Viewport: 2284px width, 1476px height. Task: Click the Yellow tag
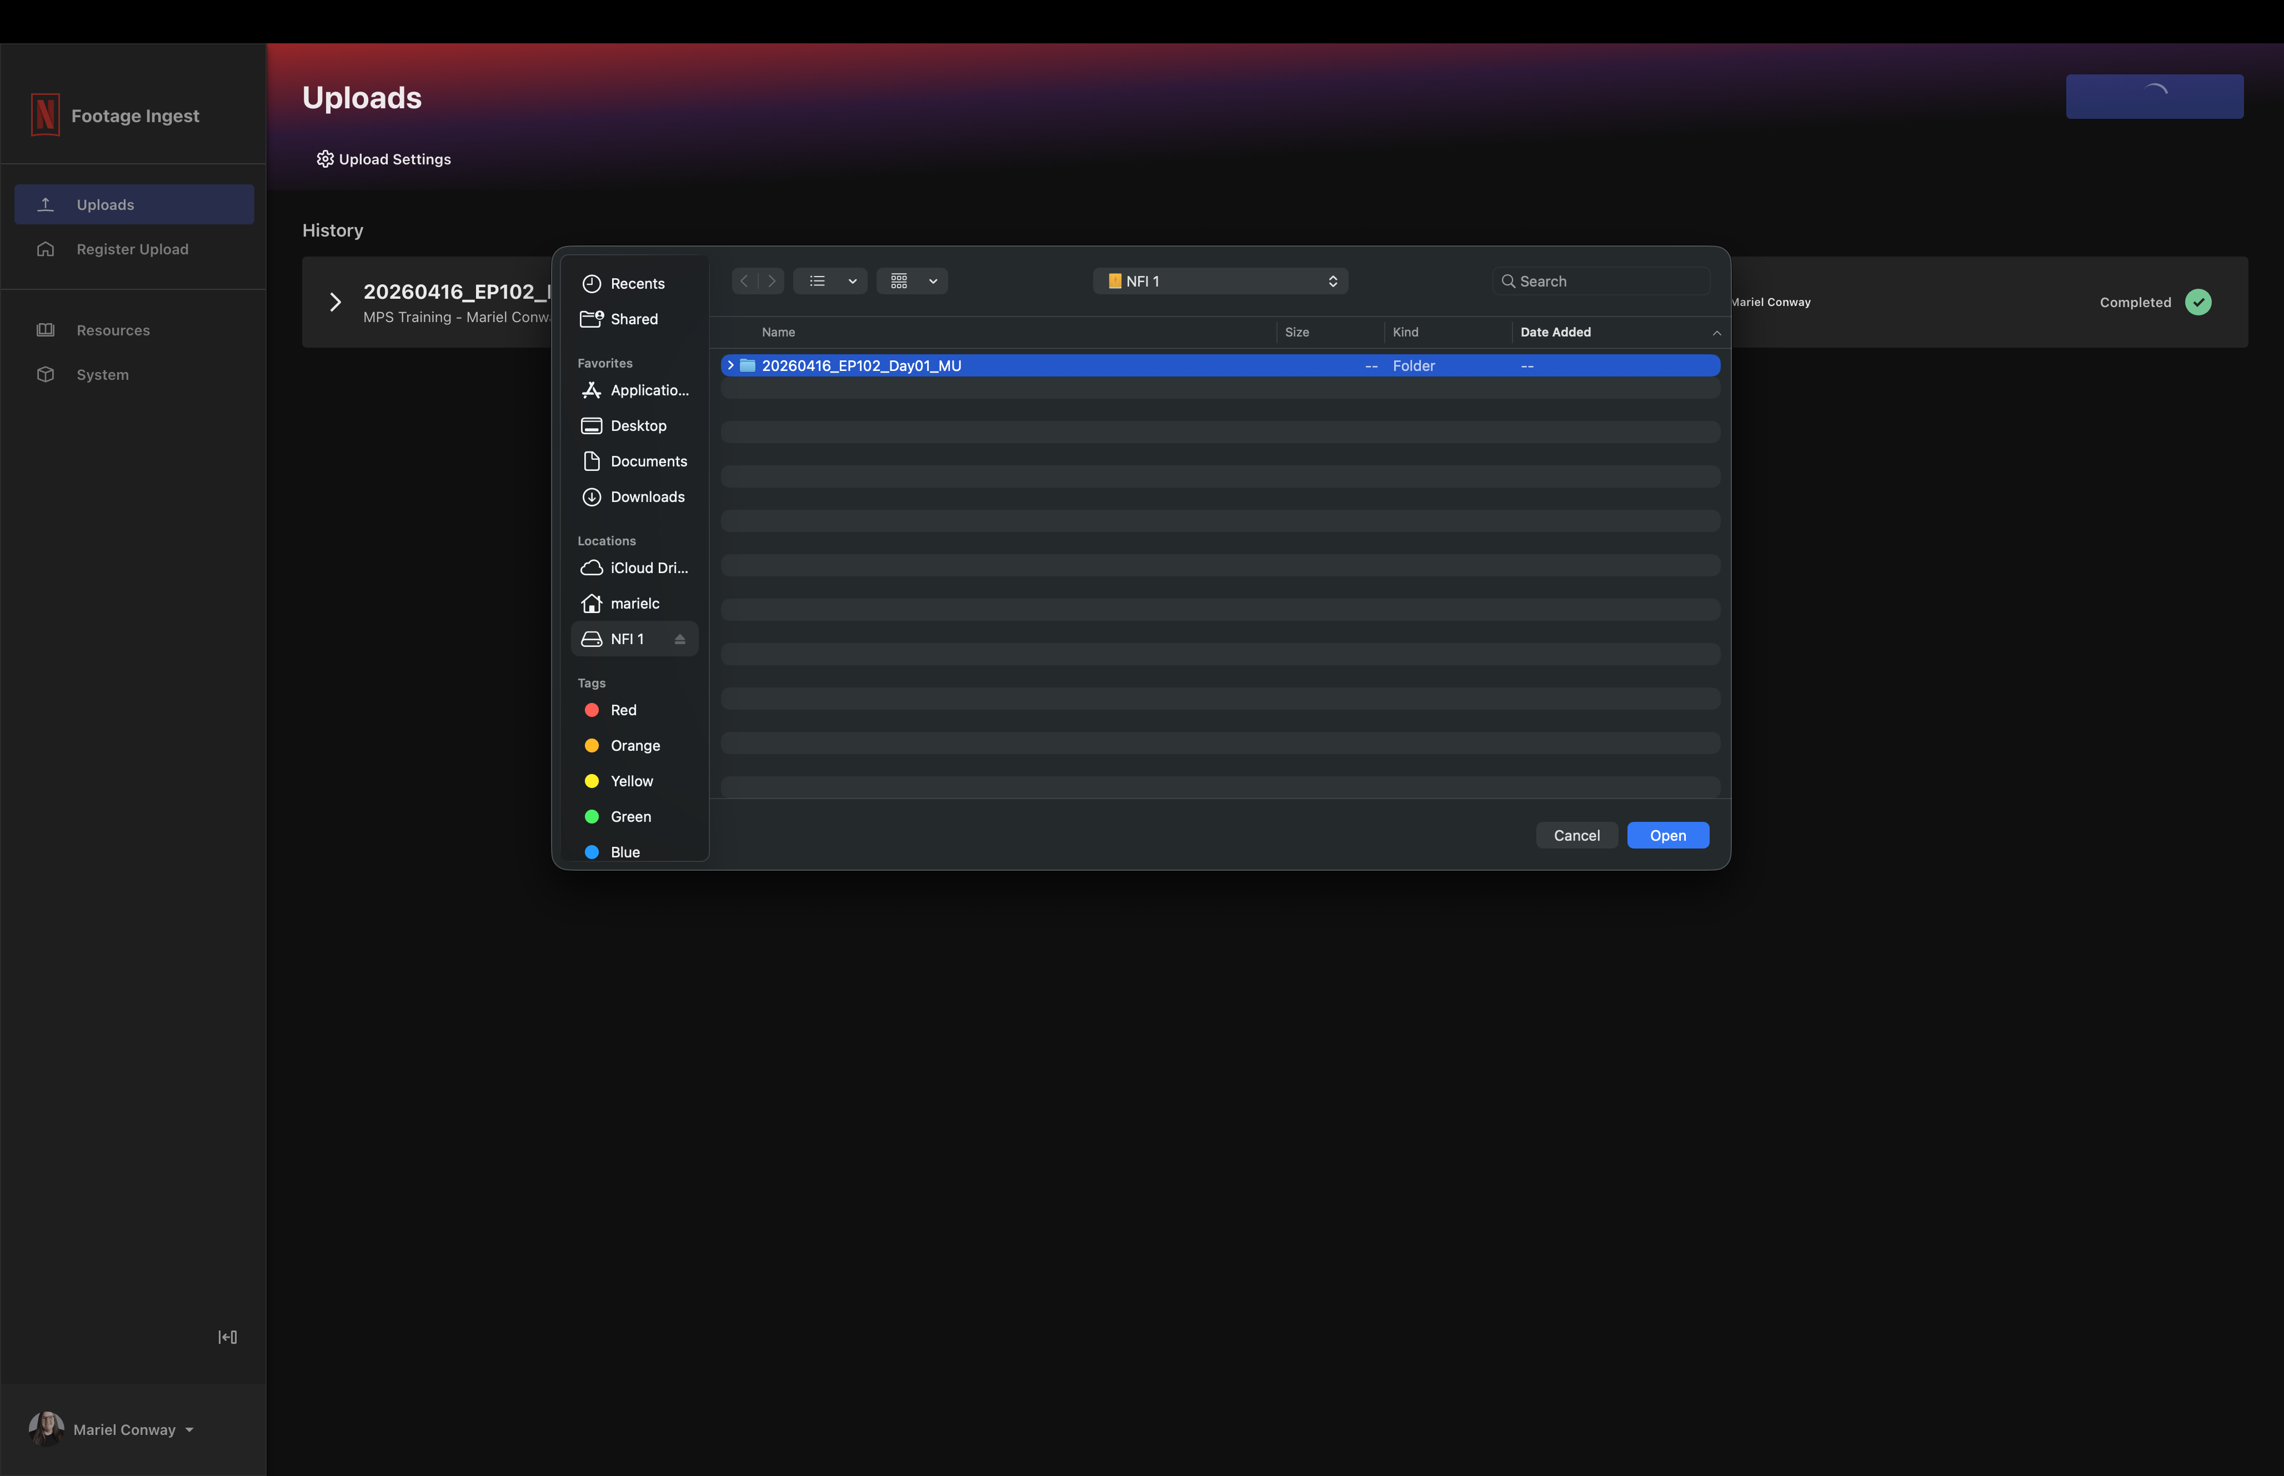634,781
